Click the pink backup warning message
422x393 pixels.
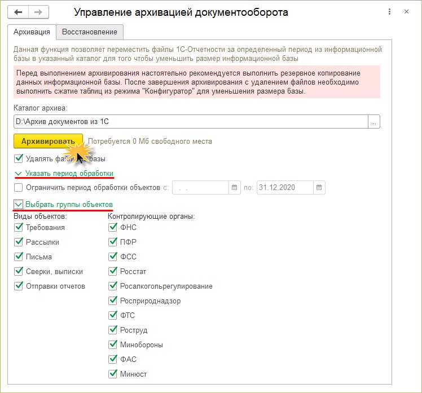pyautogui.click(x=197, y=82)
